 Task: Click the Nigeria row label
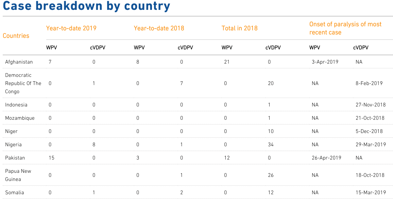[13, 145]
